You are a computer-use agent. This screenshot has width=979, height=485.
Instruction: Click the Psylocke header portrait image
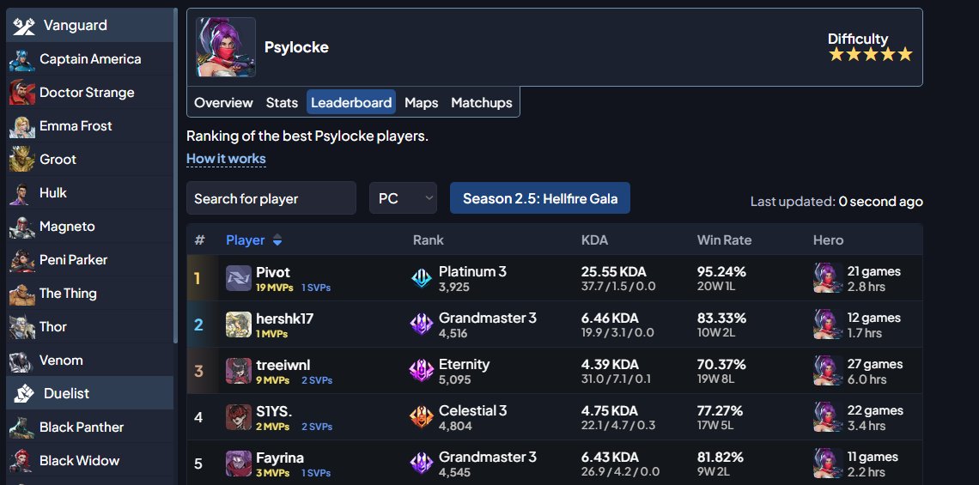coord(225,47)
